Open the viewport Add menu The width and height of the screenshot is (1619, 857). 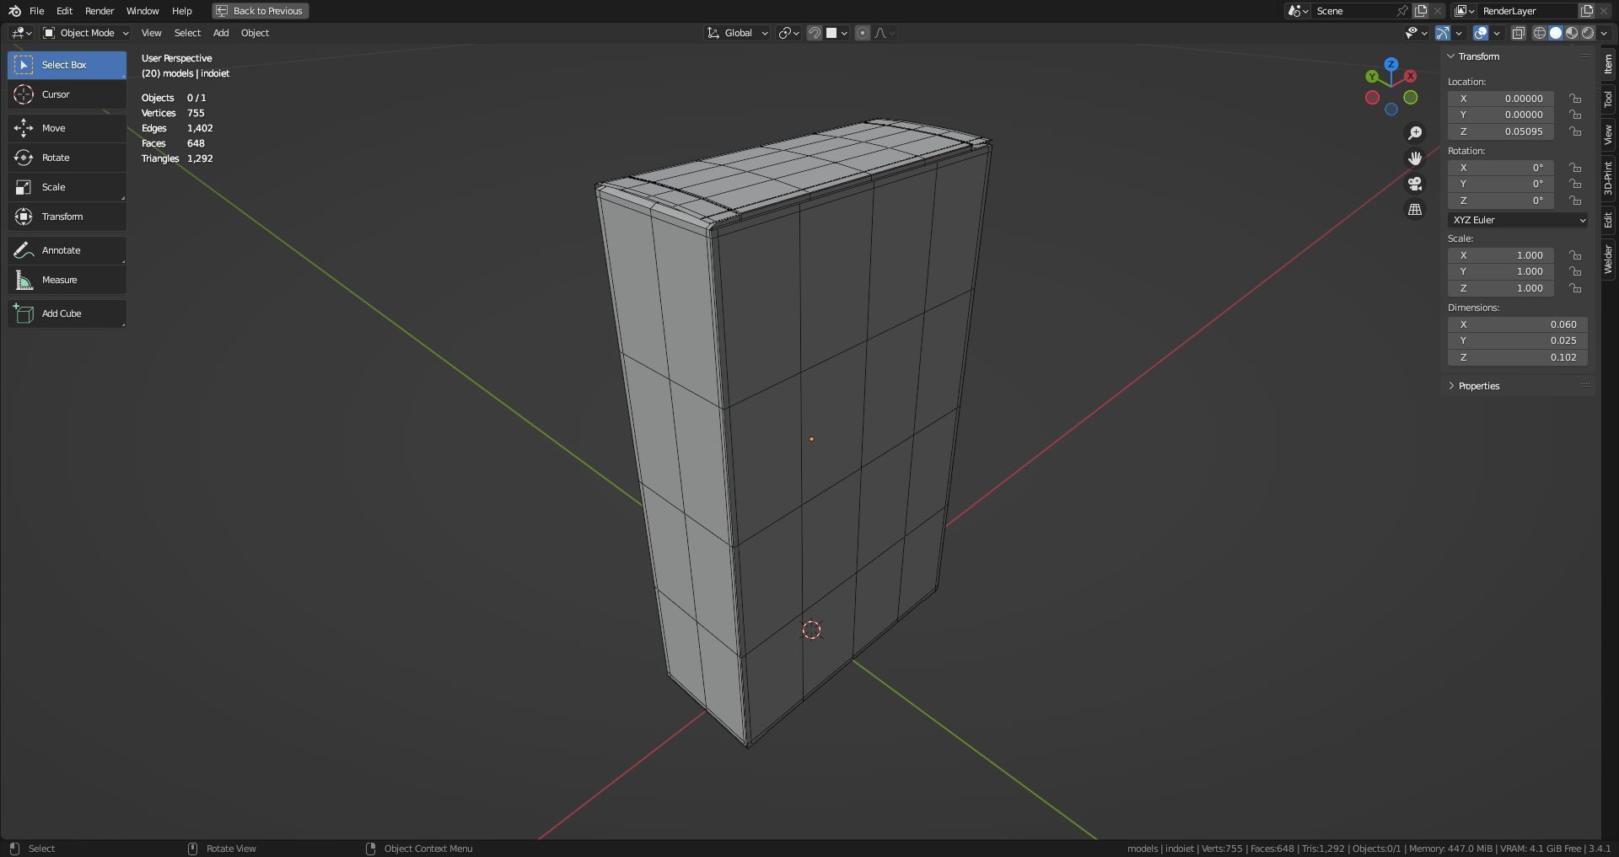tap(221, 33)
